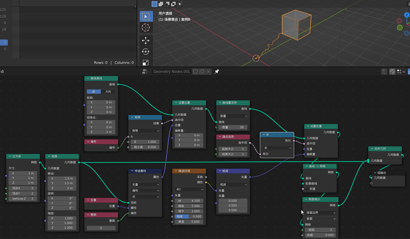The width and height of the screenshot is (410, 239).
Task: Unlink the Geometry Nodes.001 node group
Action: 208,71
